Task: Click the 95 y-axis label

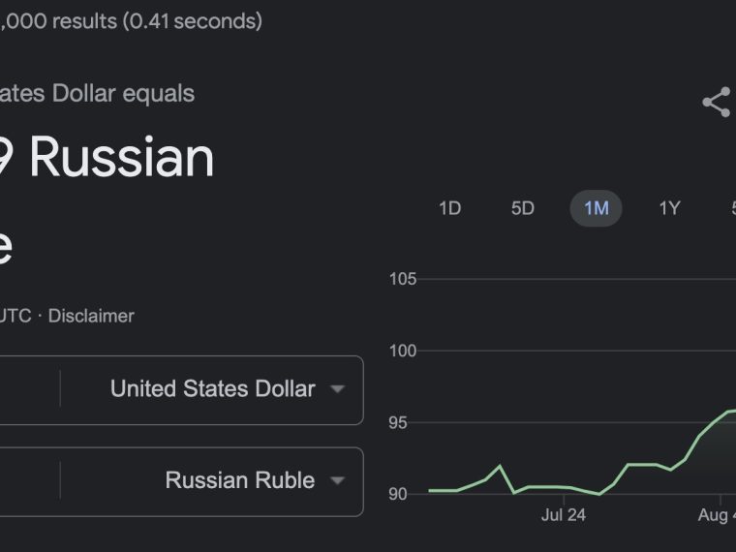Action: tap(398, 422)
